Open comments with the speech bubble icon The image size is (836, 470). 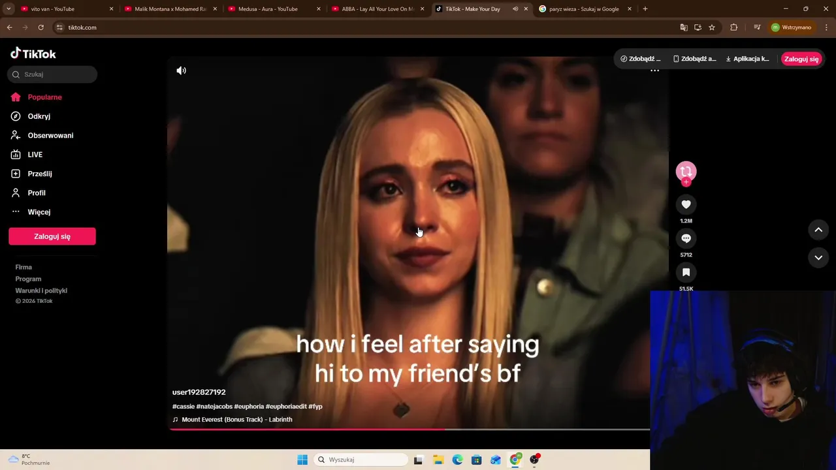[686, 238]
